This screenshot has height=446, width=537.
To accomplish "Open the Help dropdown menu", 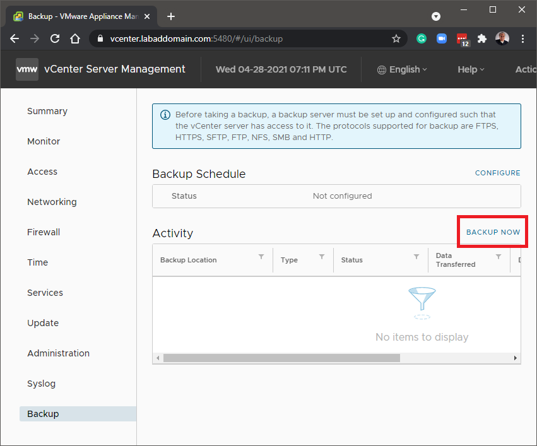I will (x=471, y=69).
